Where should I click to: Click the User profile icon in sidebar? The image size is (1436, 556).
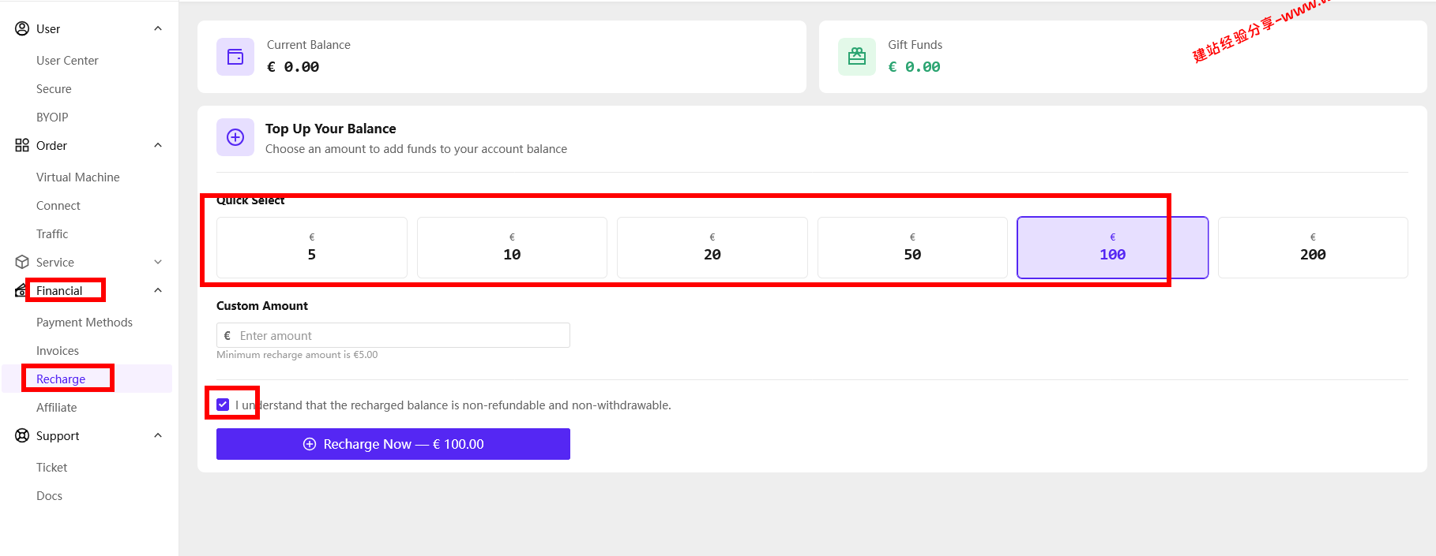[x=22, y=28]
